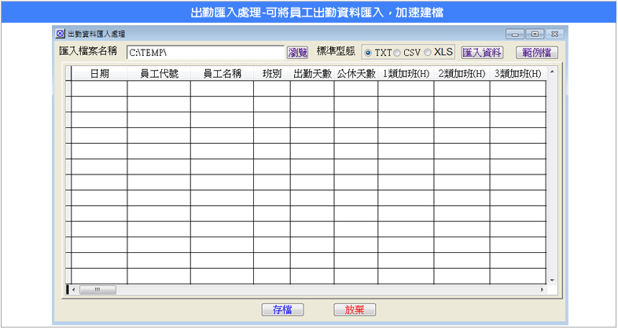Image resolution: width=618 pixels, height=330 pixels.
Task: Click the 班別 column header
Action: pos(271,74)
